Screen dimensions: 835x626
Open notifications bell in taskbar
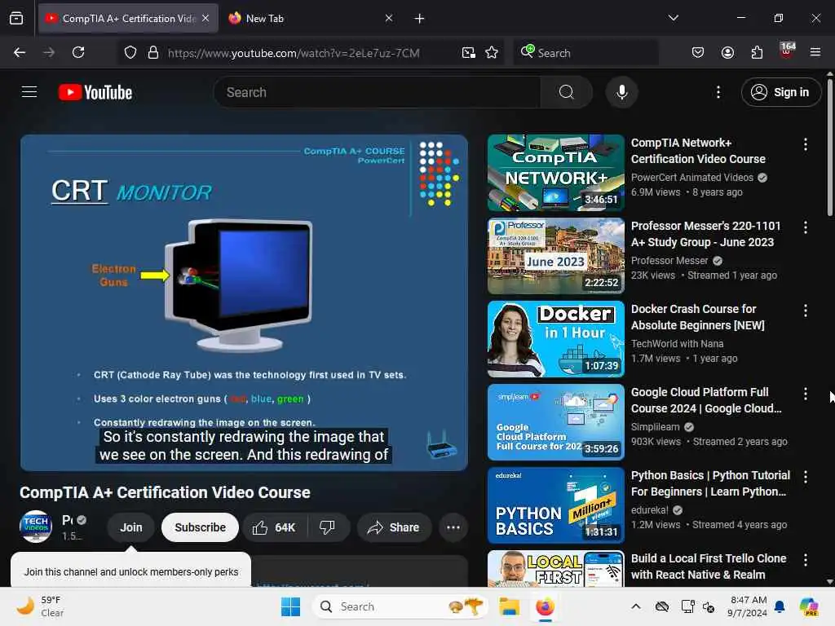point(780,606)
